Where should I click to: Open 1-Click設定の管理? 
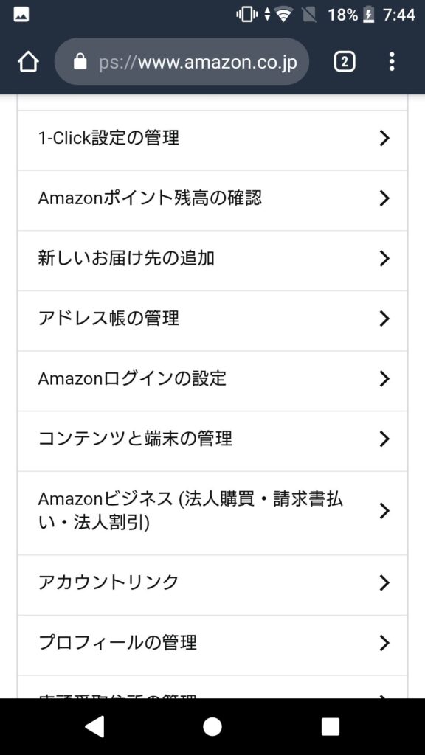[x=212, y=140]
